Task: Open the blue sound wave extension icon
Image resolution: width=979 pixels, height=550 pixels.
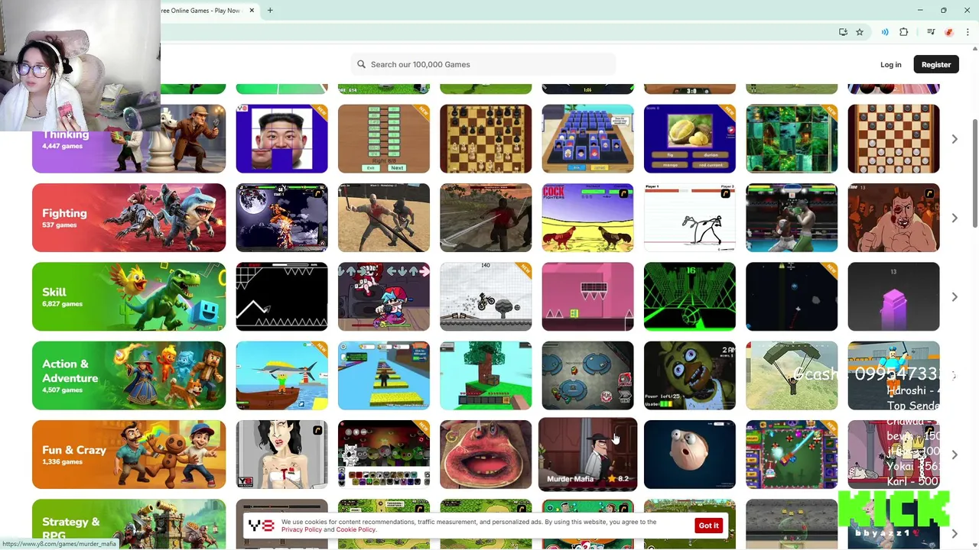Action: point(885,32)
